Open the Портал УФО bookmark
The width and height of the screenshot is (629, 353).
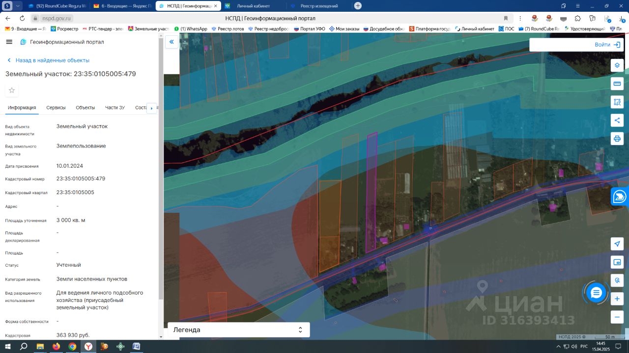point(310,29)
